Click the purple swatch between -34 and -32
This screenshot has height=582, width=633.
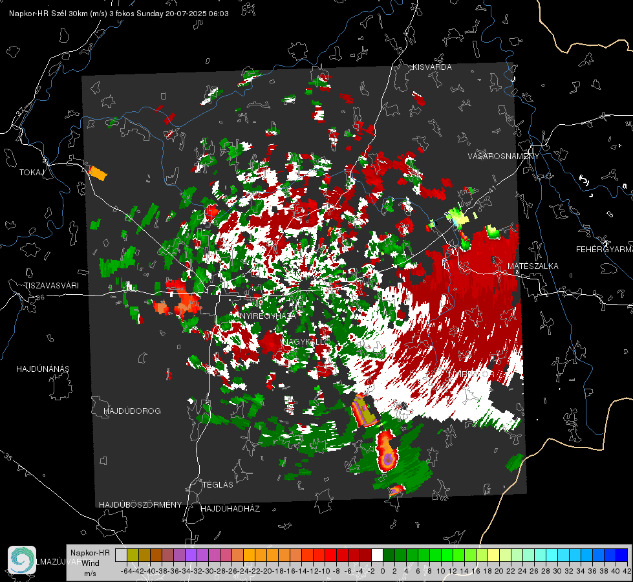point(191,555)
